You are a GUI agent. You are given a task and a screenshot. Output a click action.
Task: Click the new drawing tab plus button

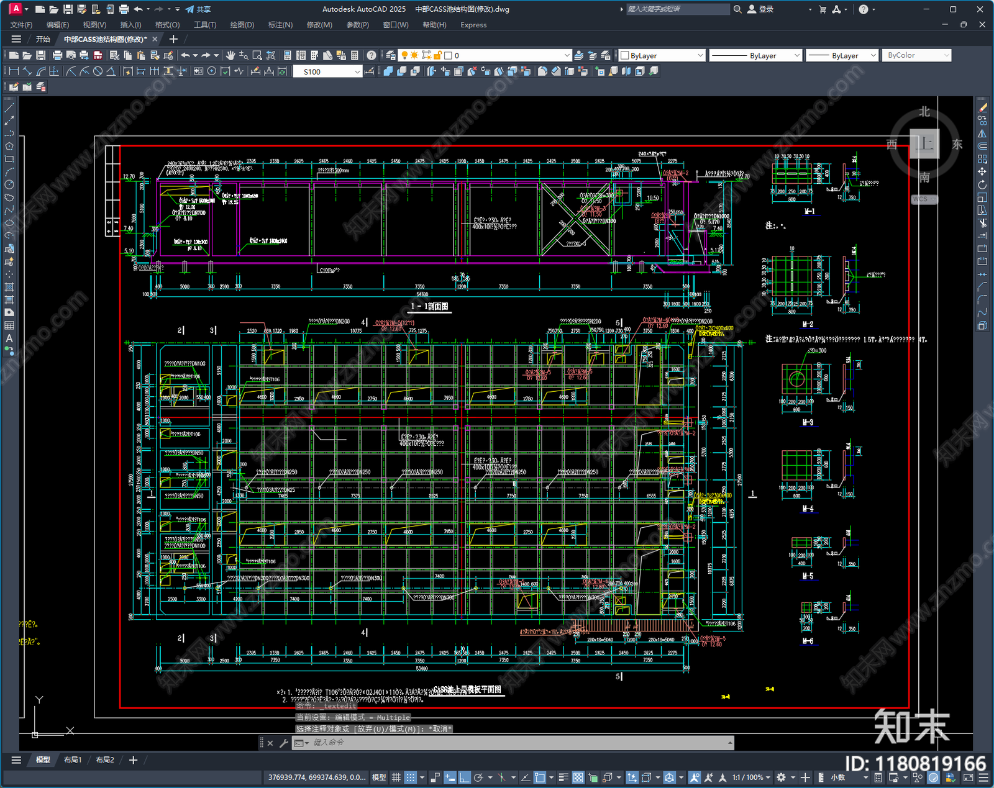173,39
